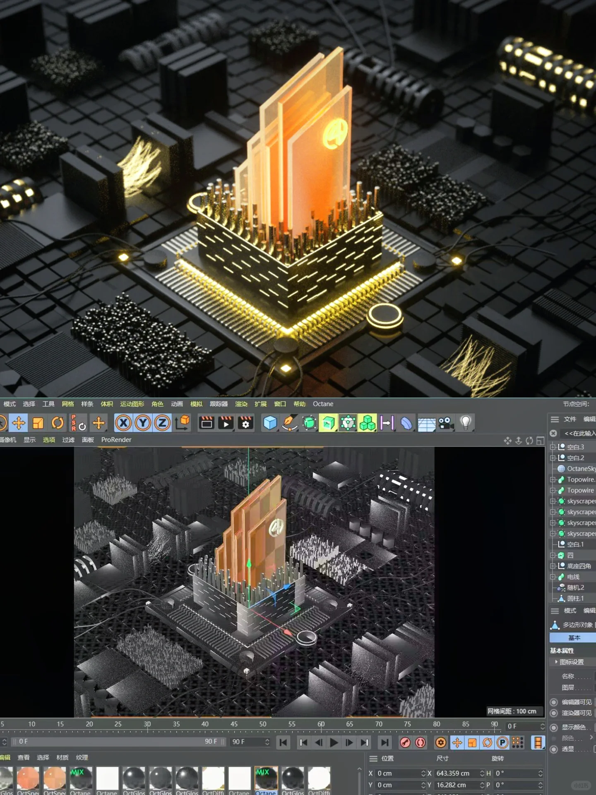Open the Bend deformer icon

406,423
